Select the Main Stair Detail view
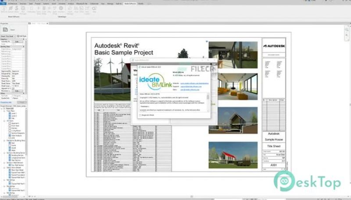 (18, 170)
